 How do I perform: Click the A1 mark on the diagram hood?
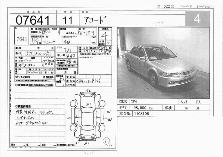click(x=89, y=105)
